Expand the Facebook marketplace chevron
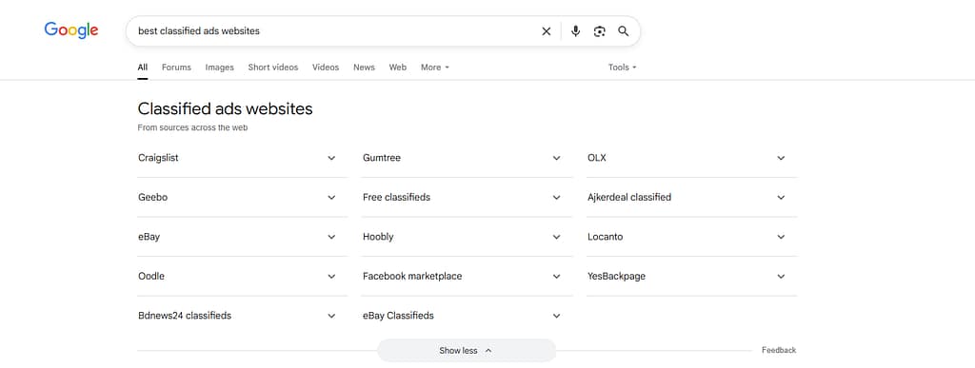 click(x=556, y=276)
